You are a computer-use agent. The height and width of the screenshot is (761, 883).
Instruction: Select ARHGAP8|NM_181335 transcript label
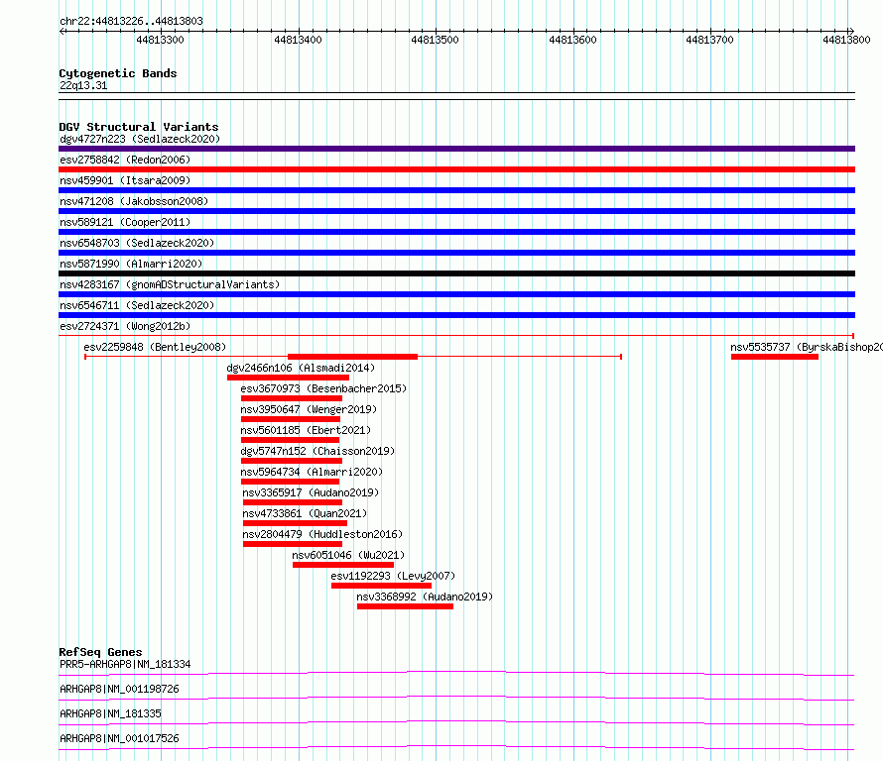(110, 713)
